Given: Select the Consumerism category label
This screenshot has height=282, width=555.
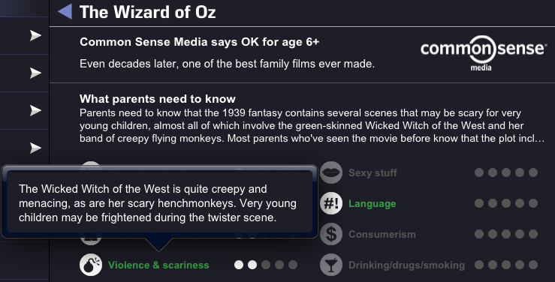Looking at the screenshot, I should tap(382, 234).
